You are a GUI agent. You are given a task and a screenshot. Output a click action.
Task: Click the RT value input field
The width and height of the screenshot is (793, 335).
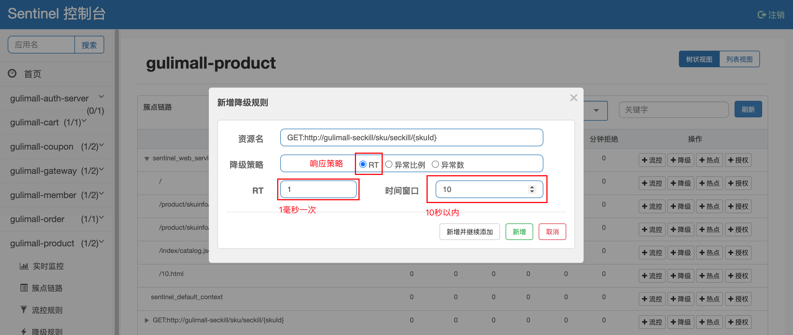click(319, 190)
